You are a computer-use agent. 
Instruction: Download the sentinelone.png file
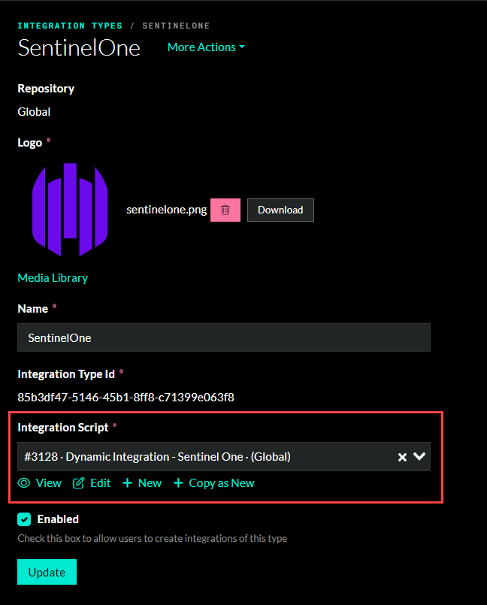click(280, 210)
